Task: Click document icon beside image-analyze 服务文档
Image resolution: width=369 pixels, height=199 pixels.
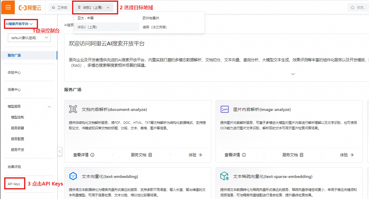Action: (301, 155)
